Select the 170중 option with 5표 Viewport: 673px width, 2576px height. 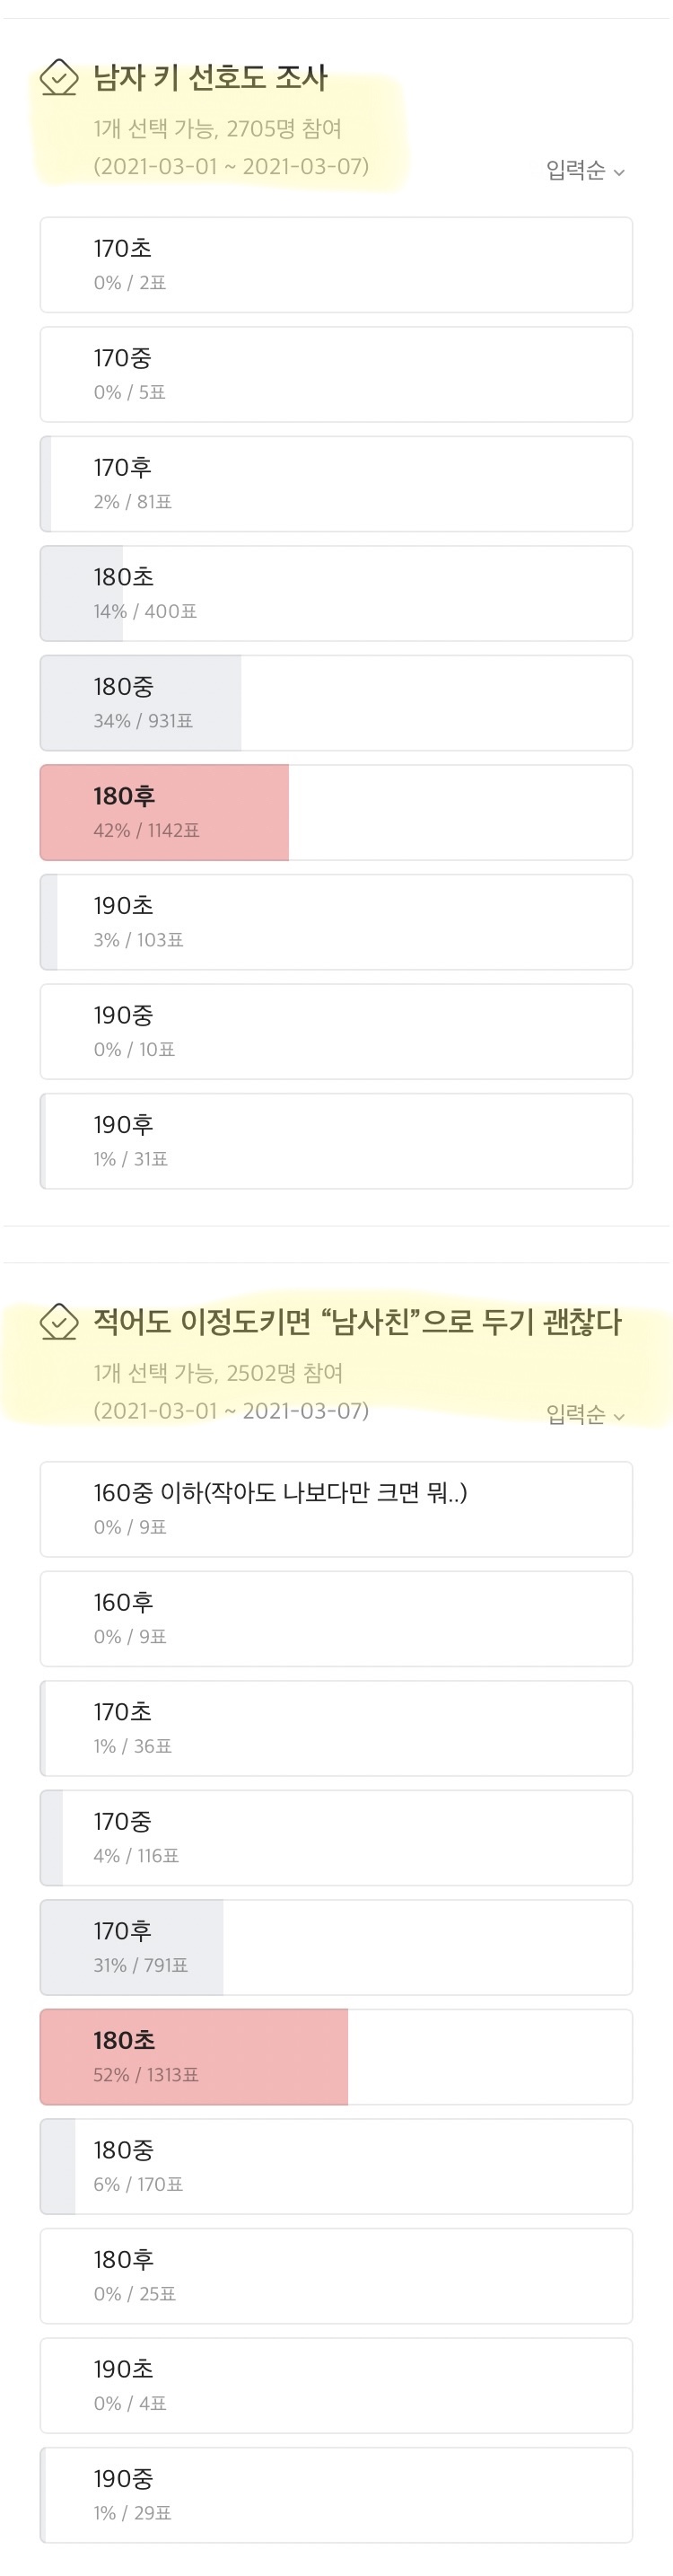(x=336, y=375)
